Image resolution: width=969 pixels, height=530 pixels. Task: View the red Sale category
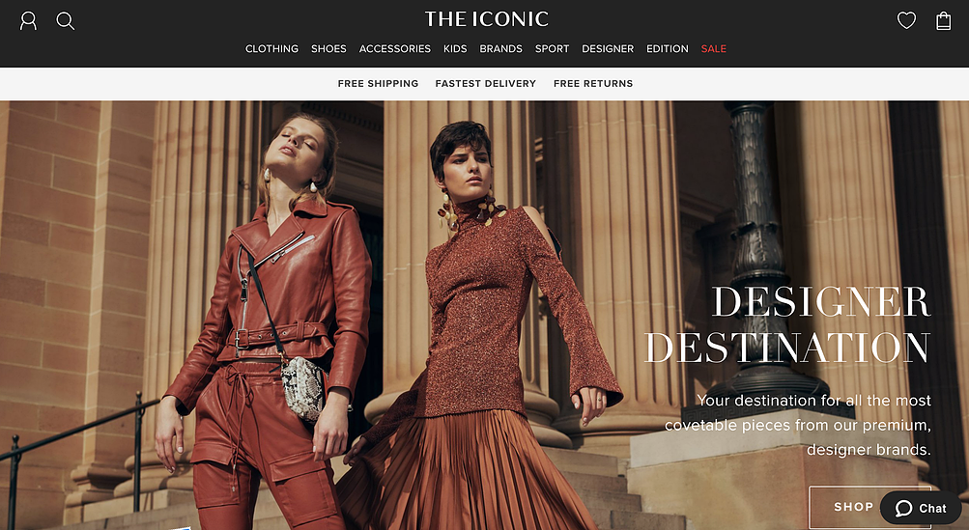[x=714, y=49]
